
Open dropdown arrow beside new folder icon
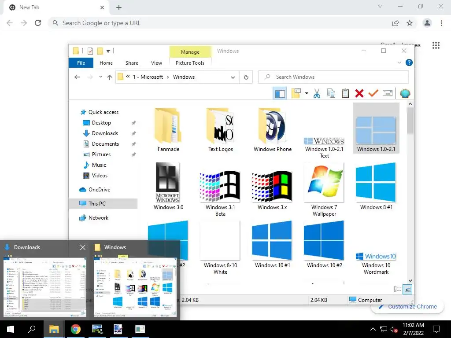307,93
